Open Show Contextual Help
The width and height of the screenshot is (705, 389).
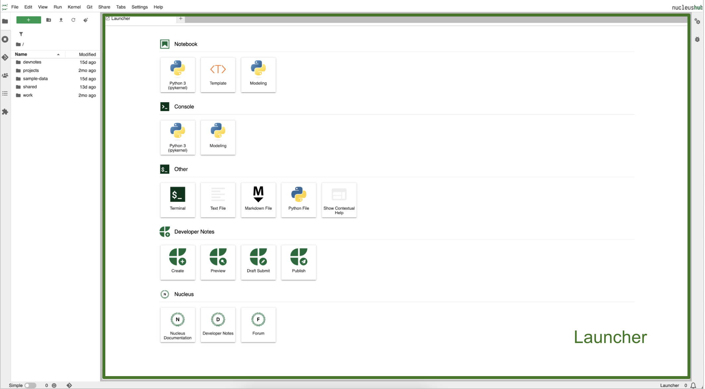[x=339, y=200]
